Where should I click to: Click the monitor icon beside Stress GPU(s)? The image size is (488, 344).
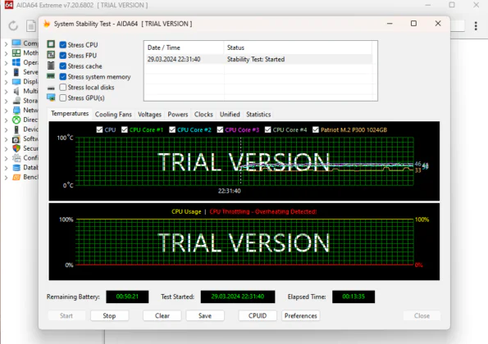click(51, 97)
